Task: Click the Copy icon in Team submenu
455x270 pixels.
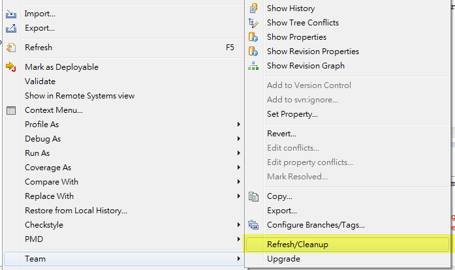Action: click(254, 196)
